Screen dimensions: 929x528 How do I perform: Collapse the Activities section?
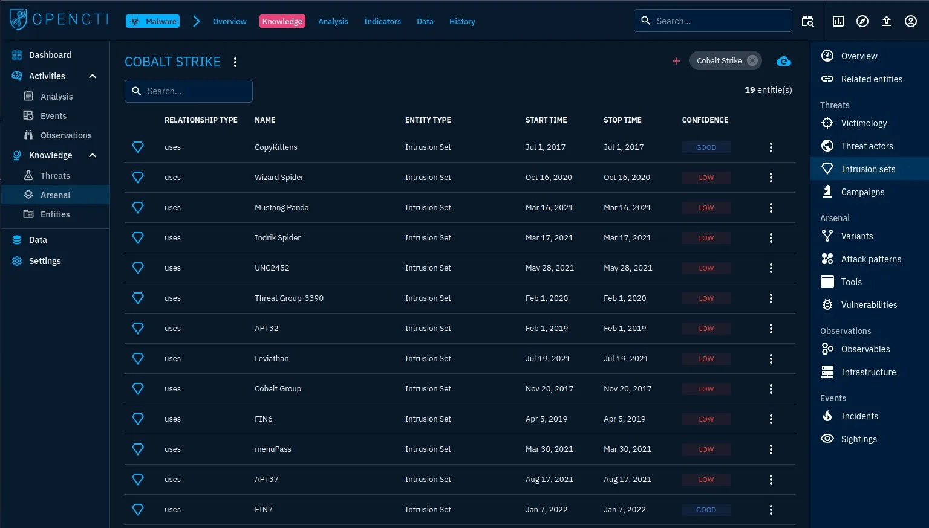click(93, 76)
